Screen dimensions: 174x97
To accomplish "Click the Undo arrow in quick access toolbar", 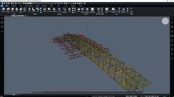I will pos(18,4).
